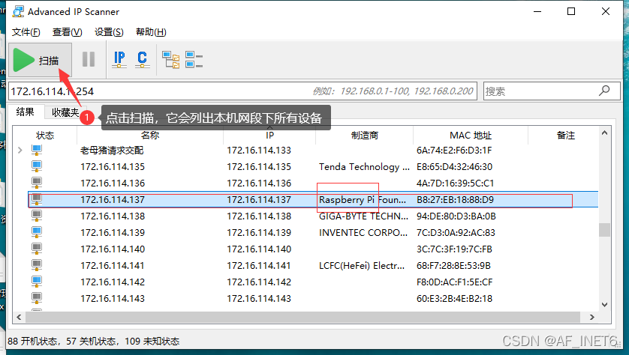The width and height of the screenshot is (629, 355).
Task: Select the 老母猪请求交配 name cell
Action: tap(112, 151)
